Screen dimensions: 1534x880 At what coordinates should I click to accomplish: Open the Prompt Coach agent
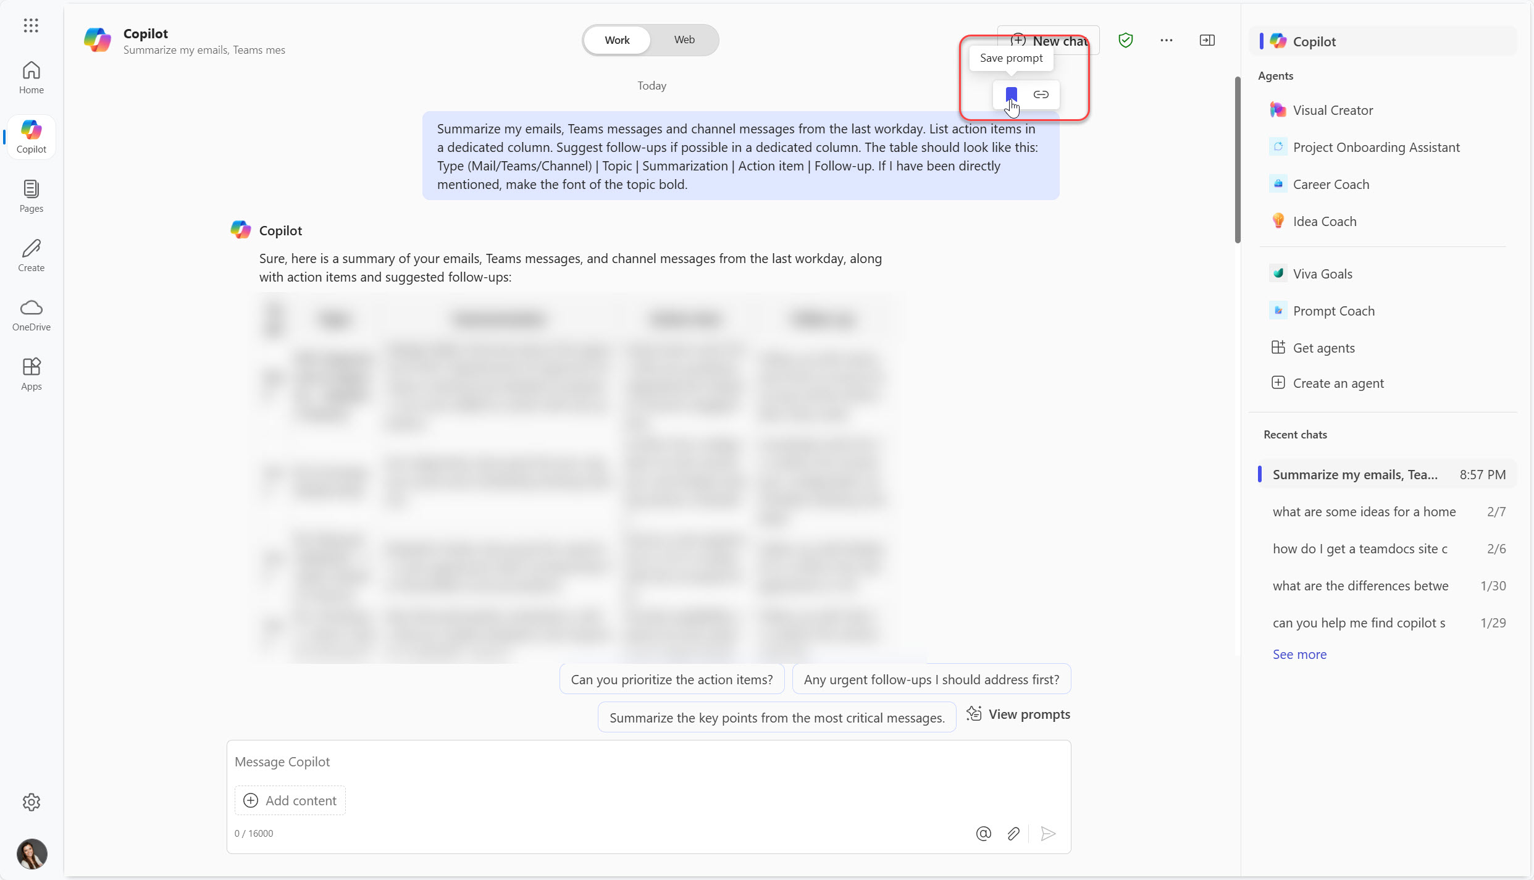1333,310
